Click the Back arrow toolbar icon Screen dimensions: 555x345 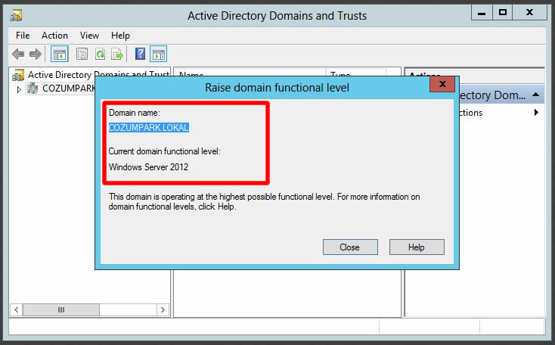pyautogui.click(x=18, y=54)
